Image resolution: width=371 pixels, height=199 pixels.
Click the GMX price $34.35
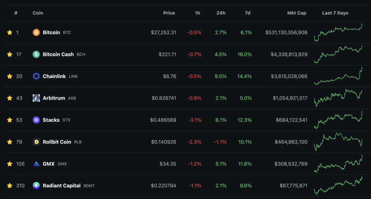[168, 164]
